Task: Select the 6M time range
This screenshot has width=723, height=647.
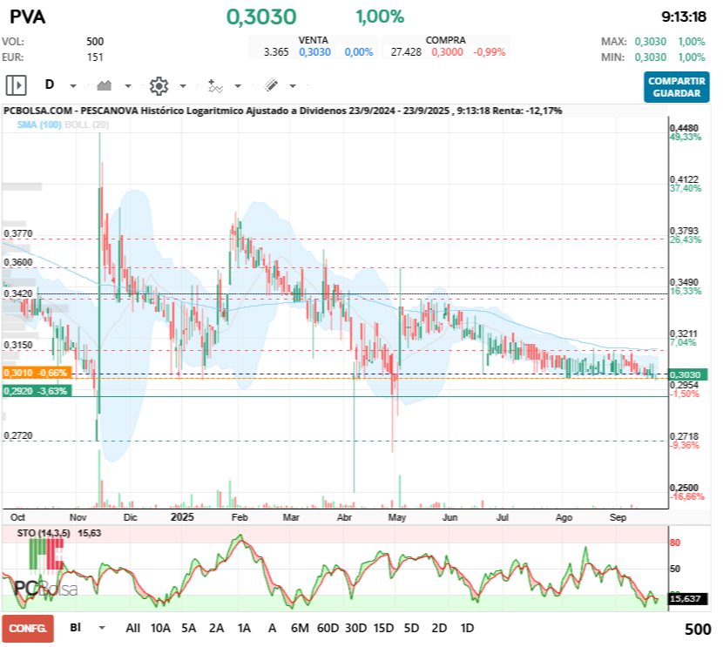Action: coord(300,628)
